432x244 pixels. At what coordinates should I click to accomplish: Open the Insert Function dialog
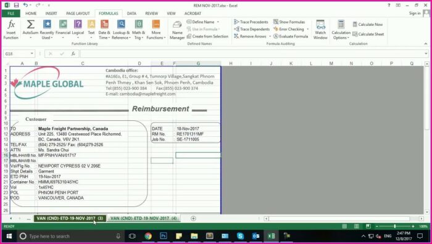(x=10, y=30)
